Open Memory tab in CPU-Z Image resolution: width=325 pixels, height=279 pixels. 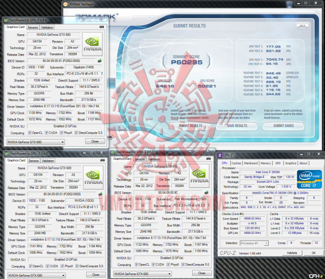[266, 163]
